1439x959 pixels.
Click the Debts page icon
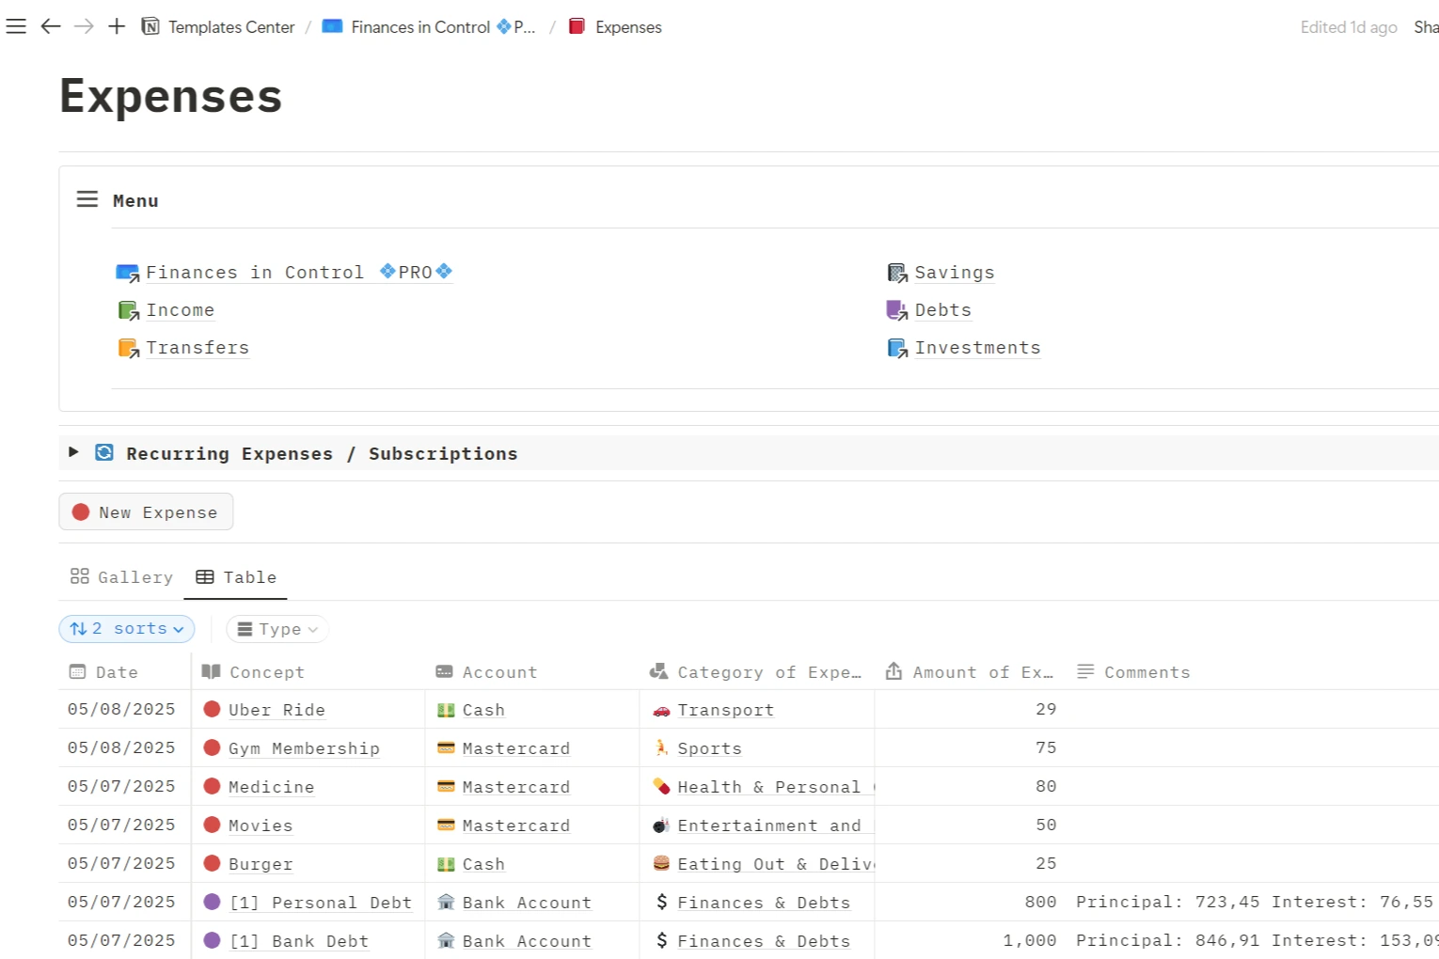(896, 310)
